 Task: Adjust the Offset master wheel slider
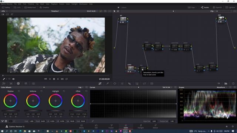pyautogui.click(x=78, y=111)
